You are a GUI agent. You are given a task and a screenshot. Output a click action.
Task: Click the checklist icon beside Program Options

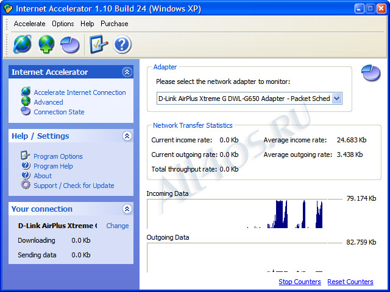click(x=25, y=155)
